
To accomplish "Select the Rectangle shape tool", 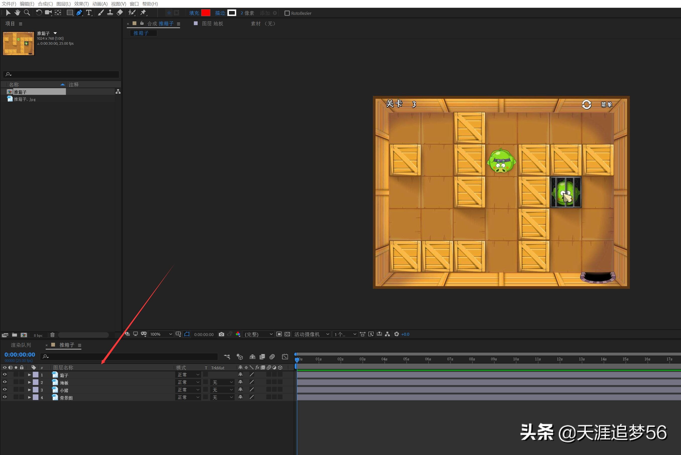I will (x=70, y=13).
